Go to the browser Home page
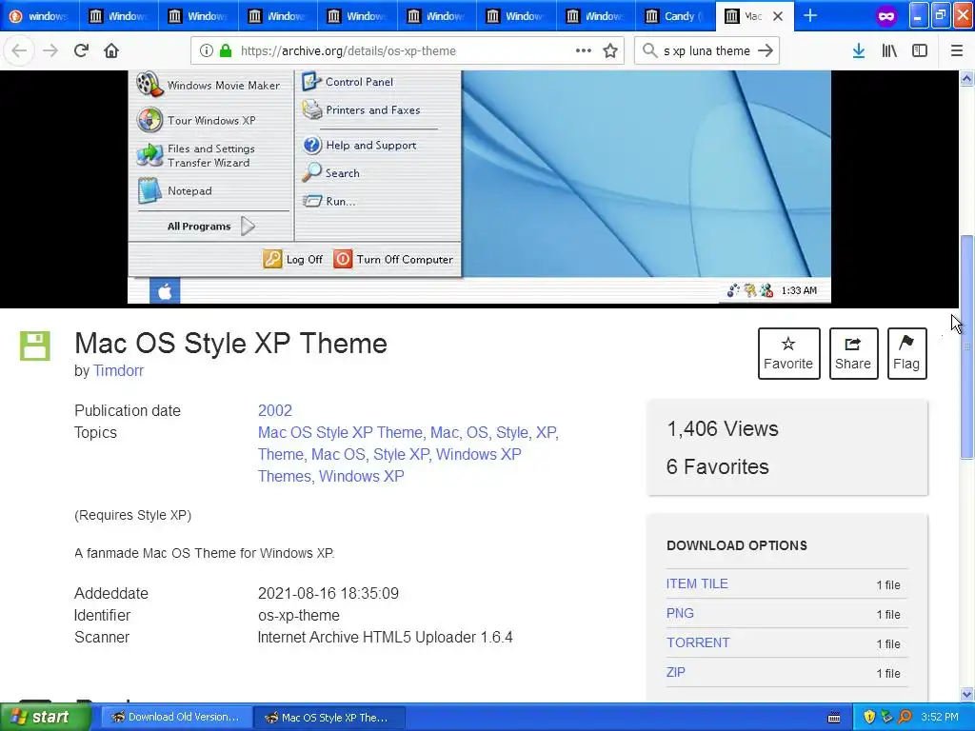Image resolution: width=975 pixels, height=731 pixels. [111, 50]
